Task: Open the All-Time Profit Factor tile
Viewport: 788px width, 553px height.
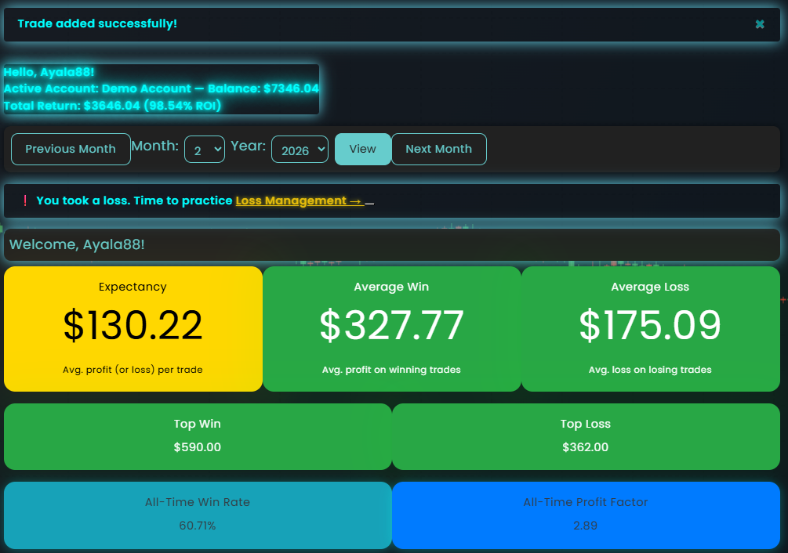Action: click(586, 515)
